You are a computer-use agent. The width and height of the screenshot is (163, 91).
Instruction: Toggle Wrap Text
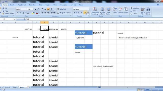[x=62, y=9]
